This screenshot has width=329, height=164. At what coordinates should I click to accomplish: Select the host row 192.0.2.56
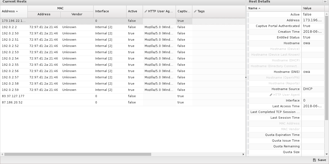pyautogui.click(x=123, y=71)
